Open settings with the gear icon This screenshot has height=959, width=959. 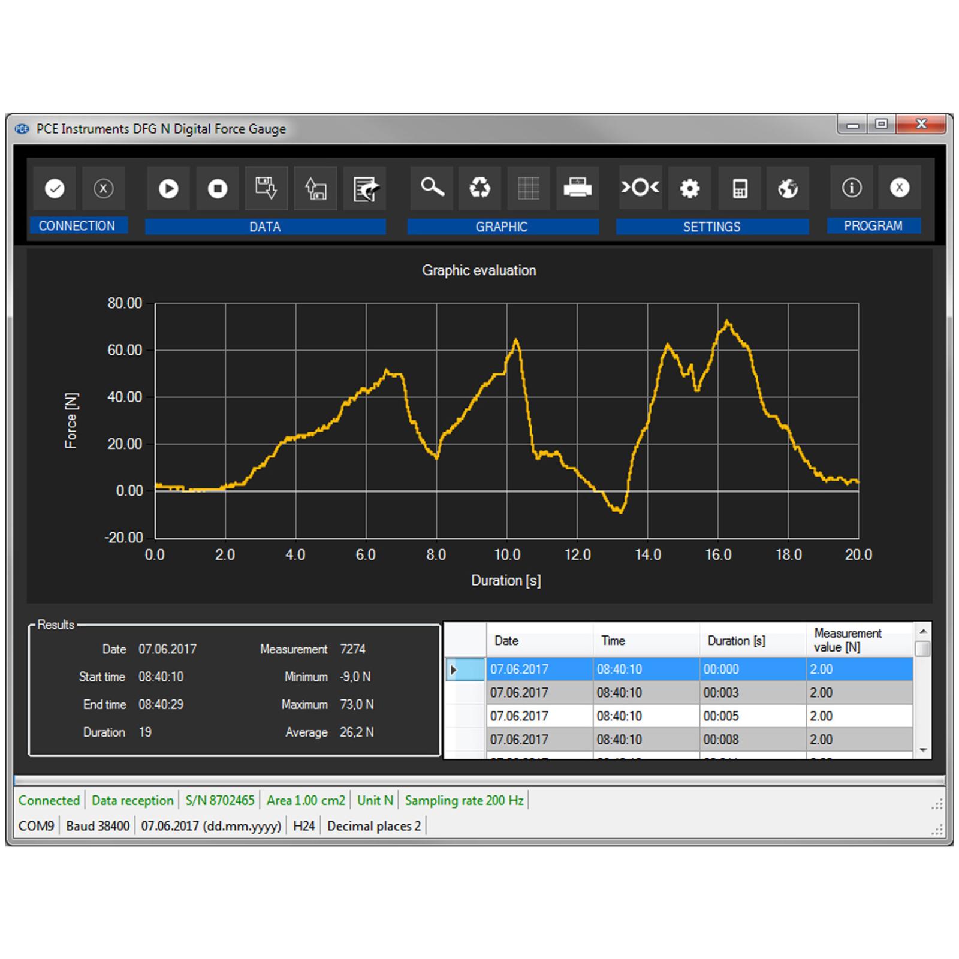tap(690, 188)
